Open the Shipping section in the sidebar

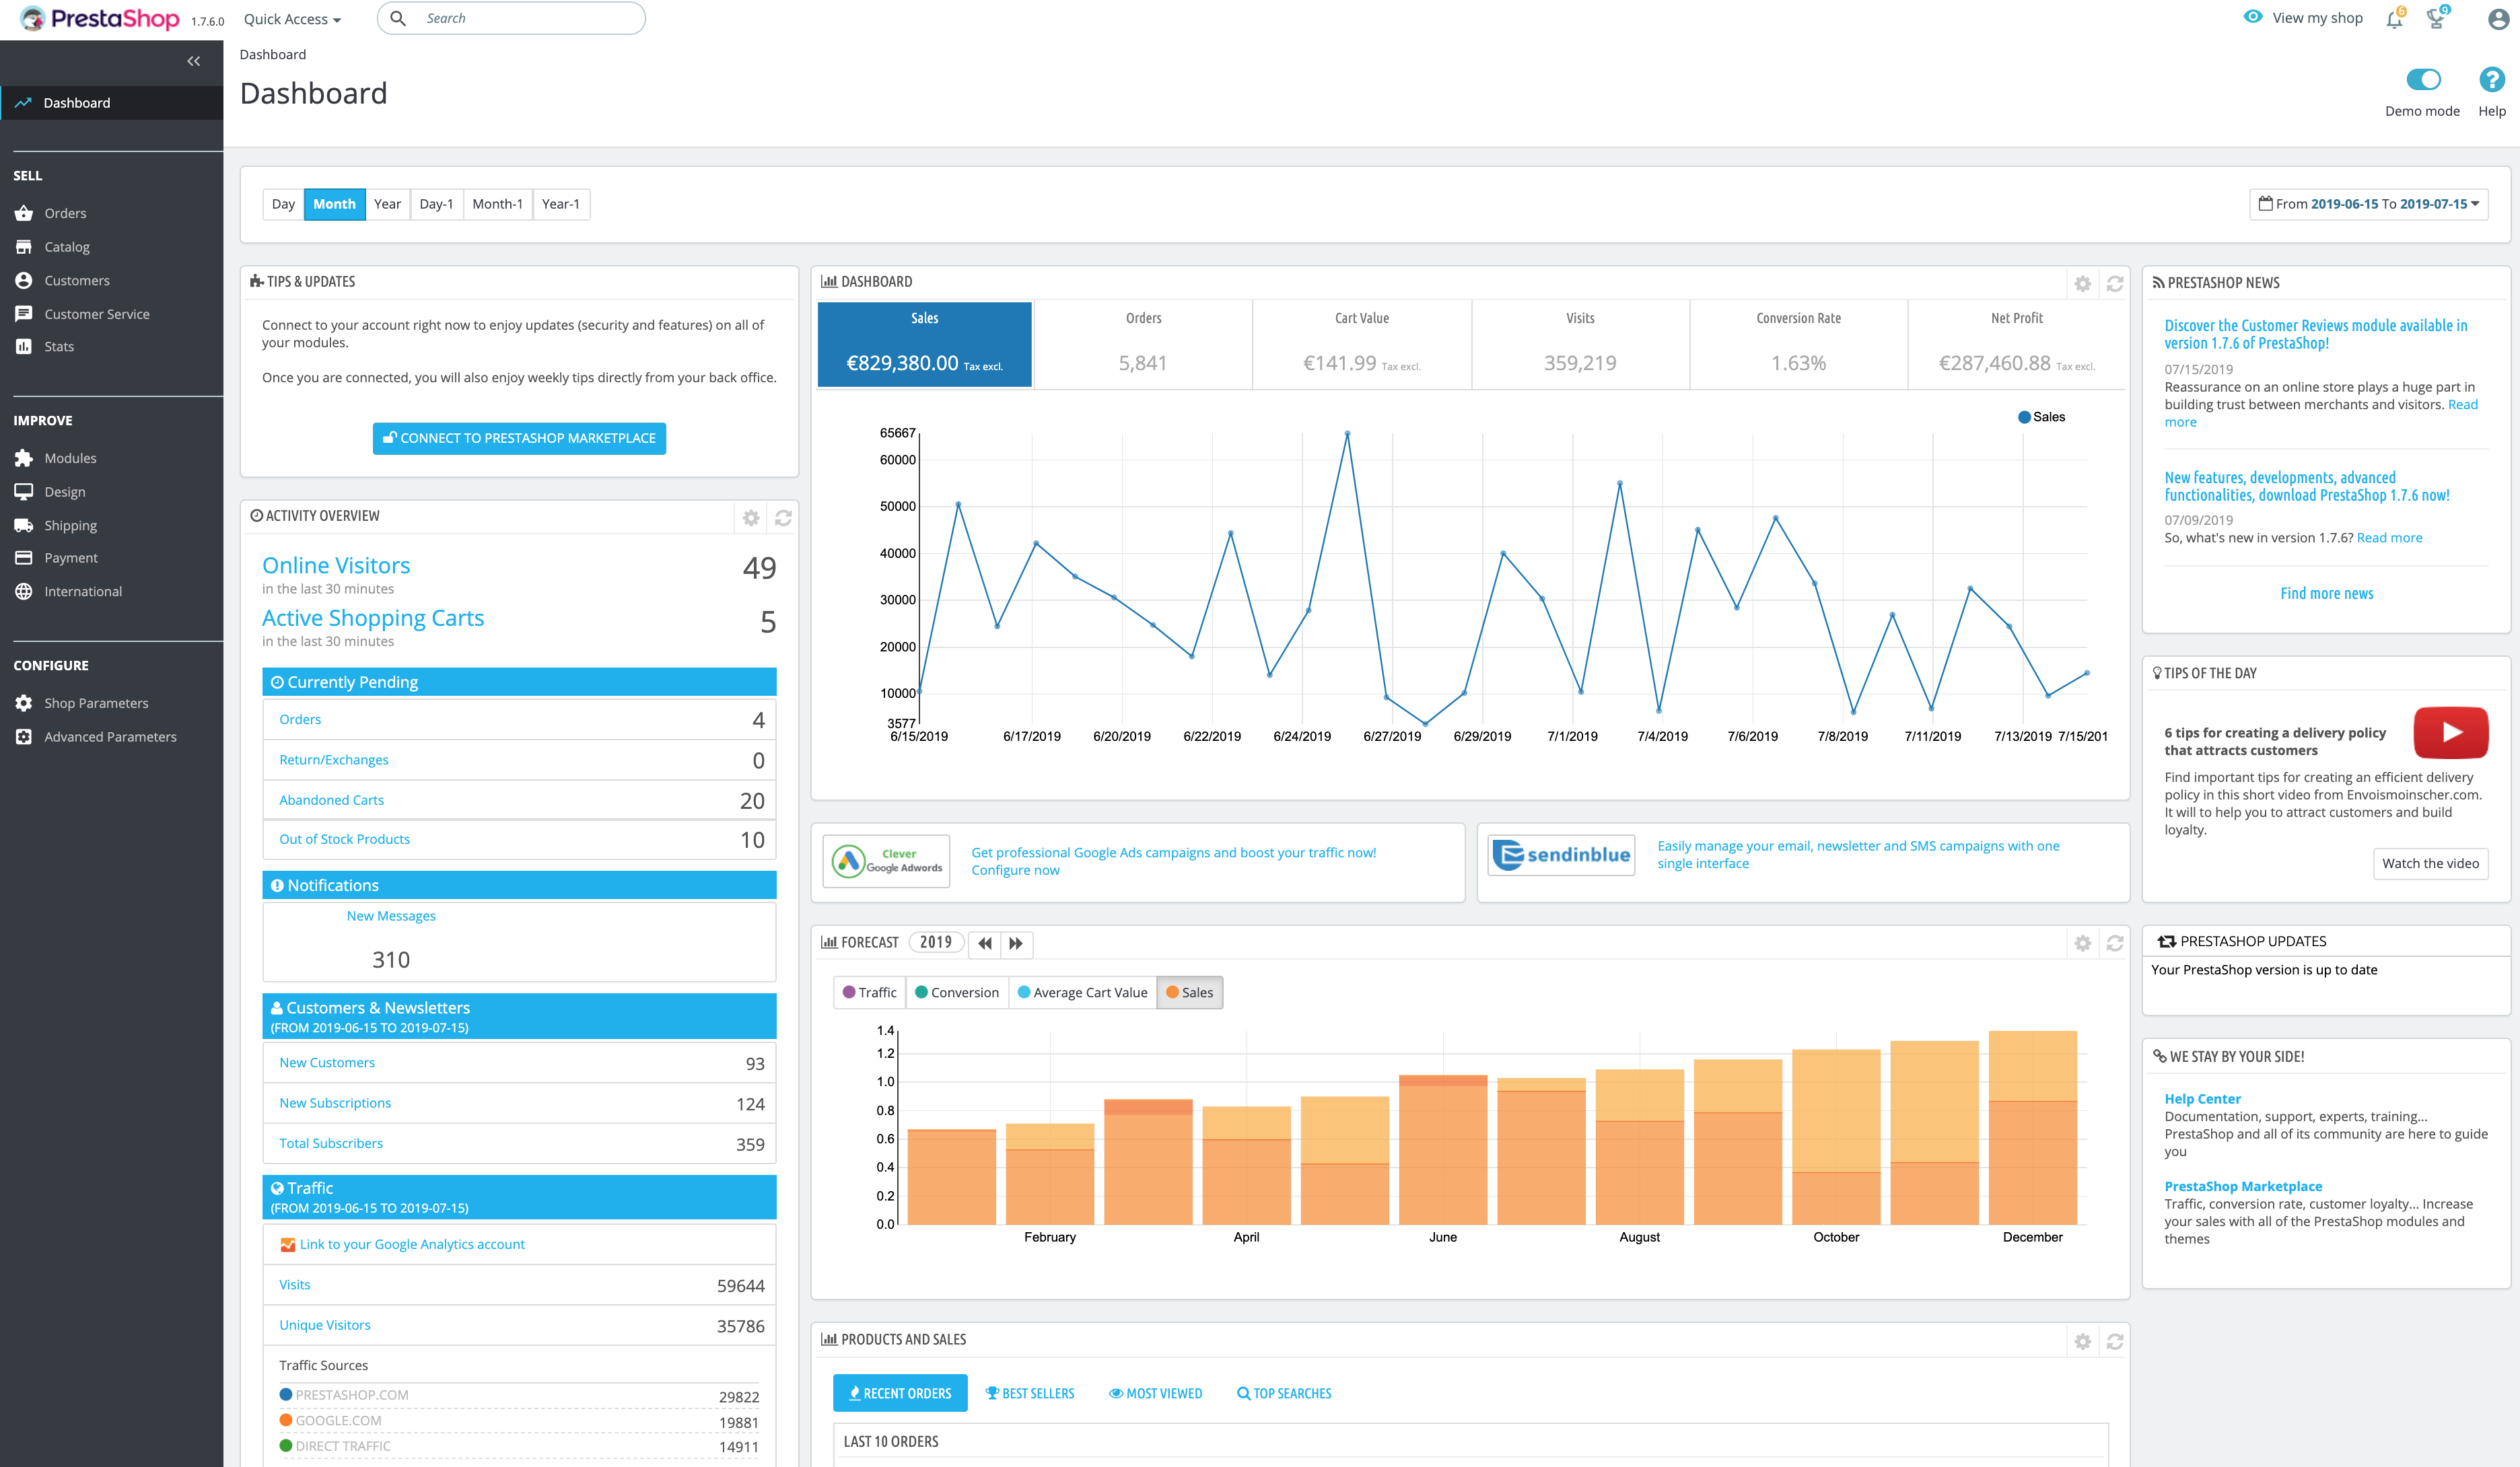click(x=70, y=524)
